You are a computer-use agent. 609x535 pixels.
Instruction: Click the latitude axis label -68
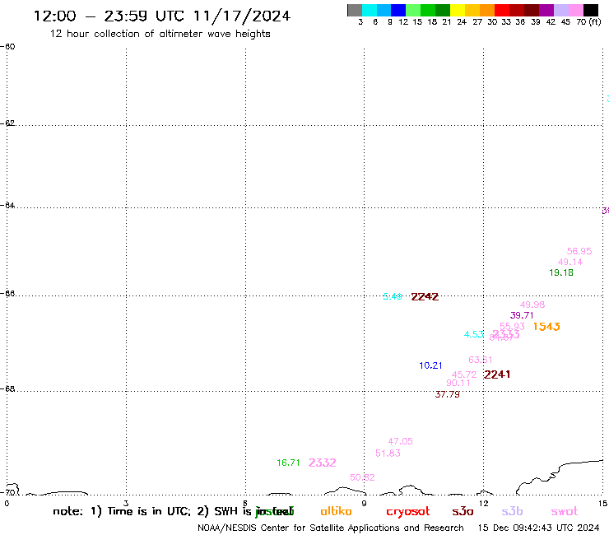pos(7,389)
